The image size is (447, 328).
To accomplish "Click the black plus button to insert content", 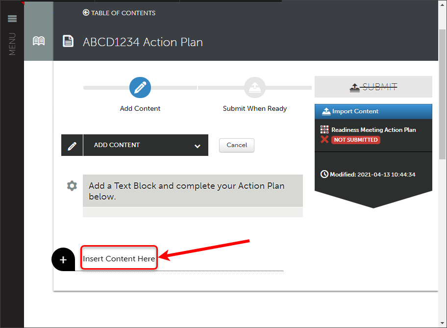I will click(x=63, y=259).
